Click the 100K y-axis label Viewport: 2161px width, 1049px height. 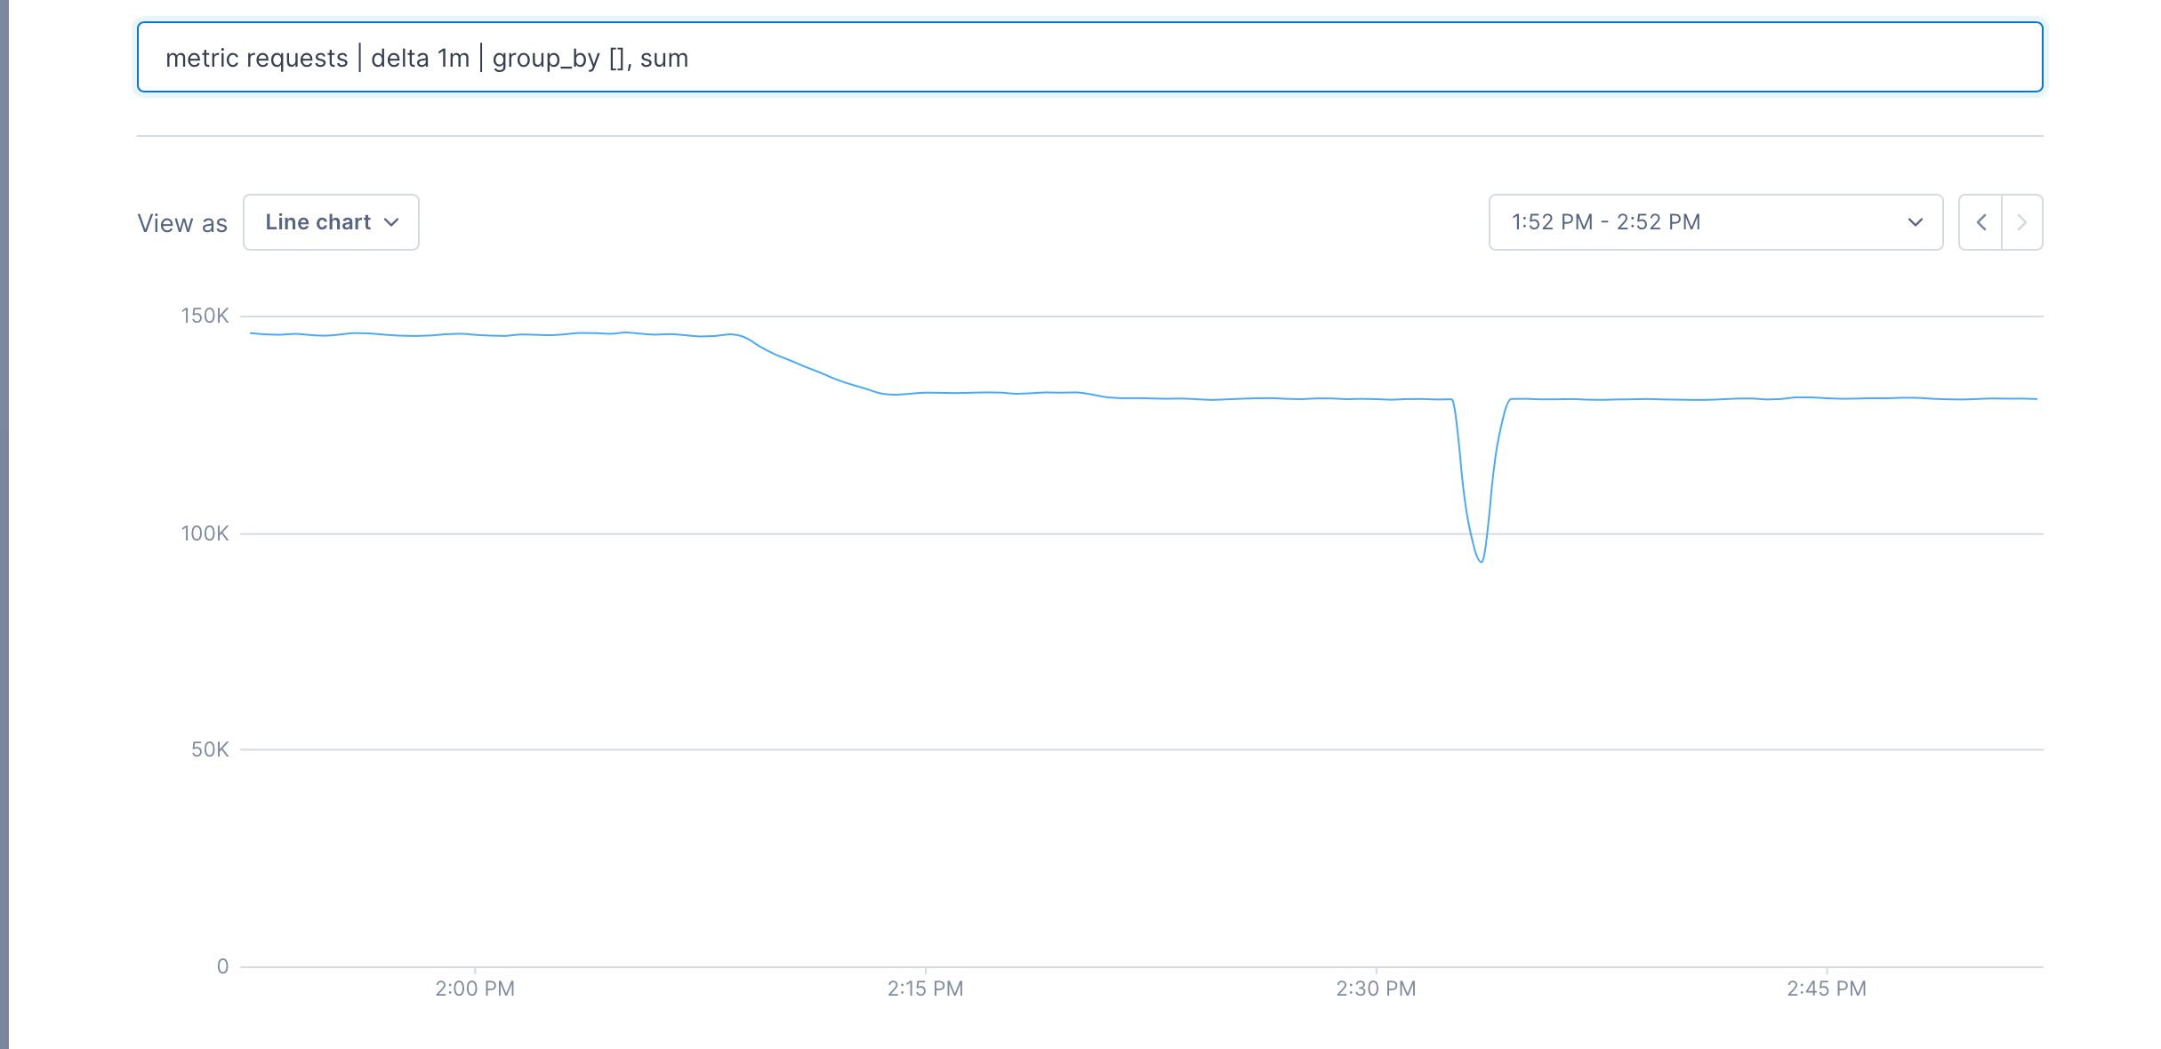pos(205,533)
